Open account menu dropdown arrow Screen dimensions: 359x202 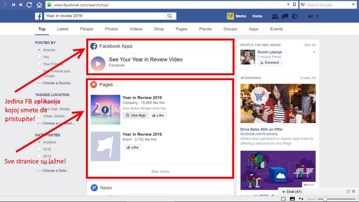pyautogui.click(x=317, y=16)
